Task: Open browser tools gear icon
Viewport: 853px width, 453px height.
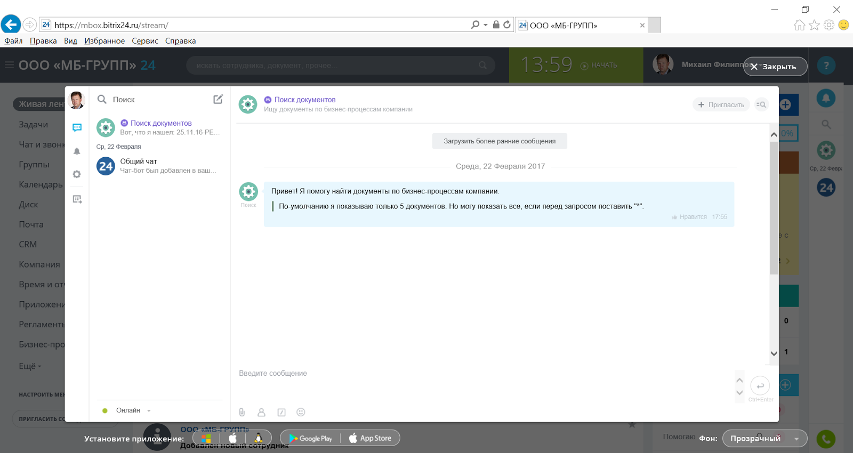Action: tap(829, 25)
